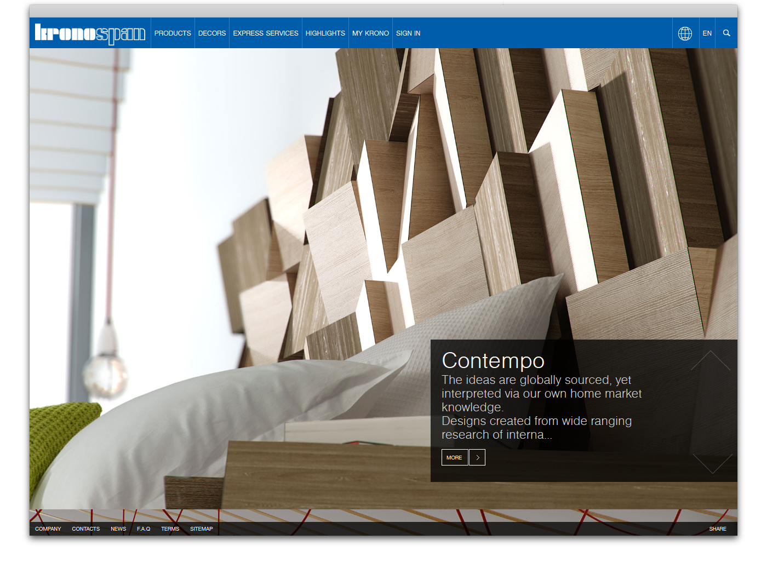Open the globe country selector icon

click(x=685, y=33)
